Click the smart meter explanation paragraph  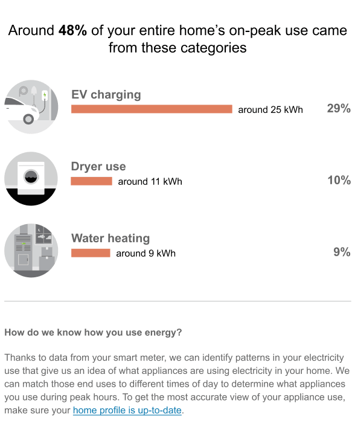[177, 384]
